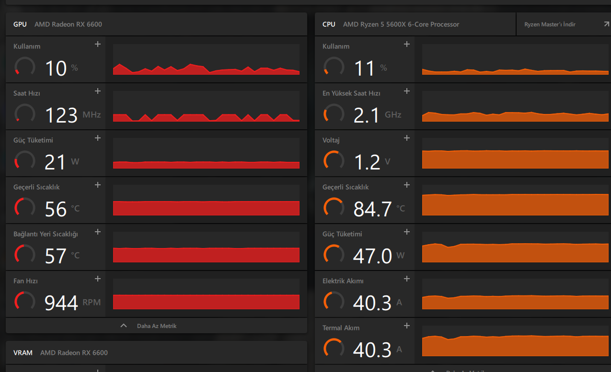Click plus icon next to CPU Voltaj
The width and height of the screenshot is (611, 372).
point(407,138)
